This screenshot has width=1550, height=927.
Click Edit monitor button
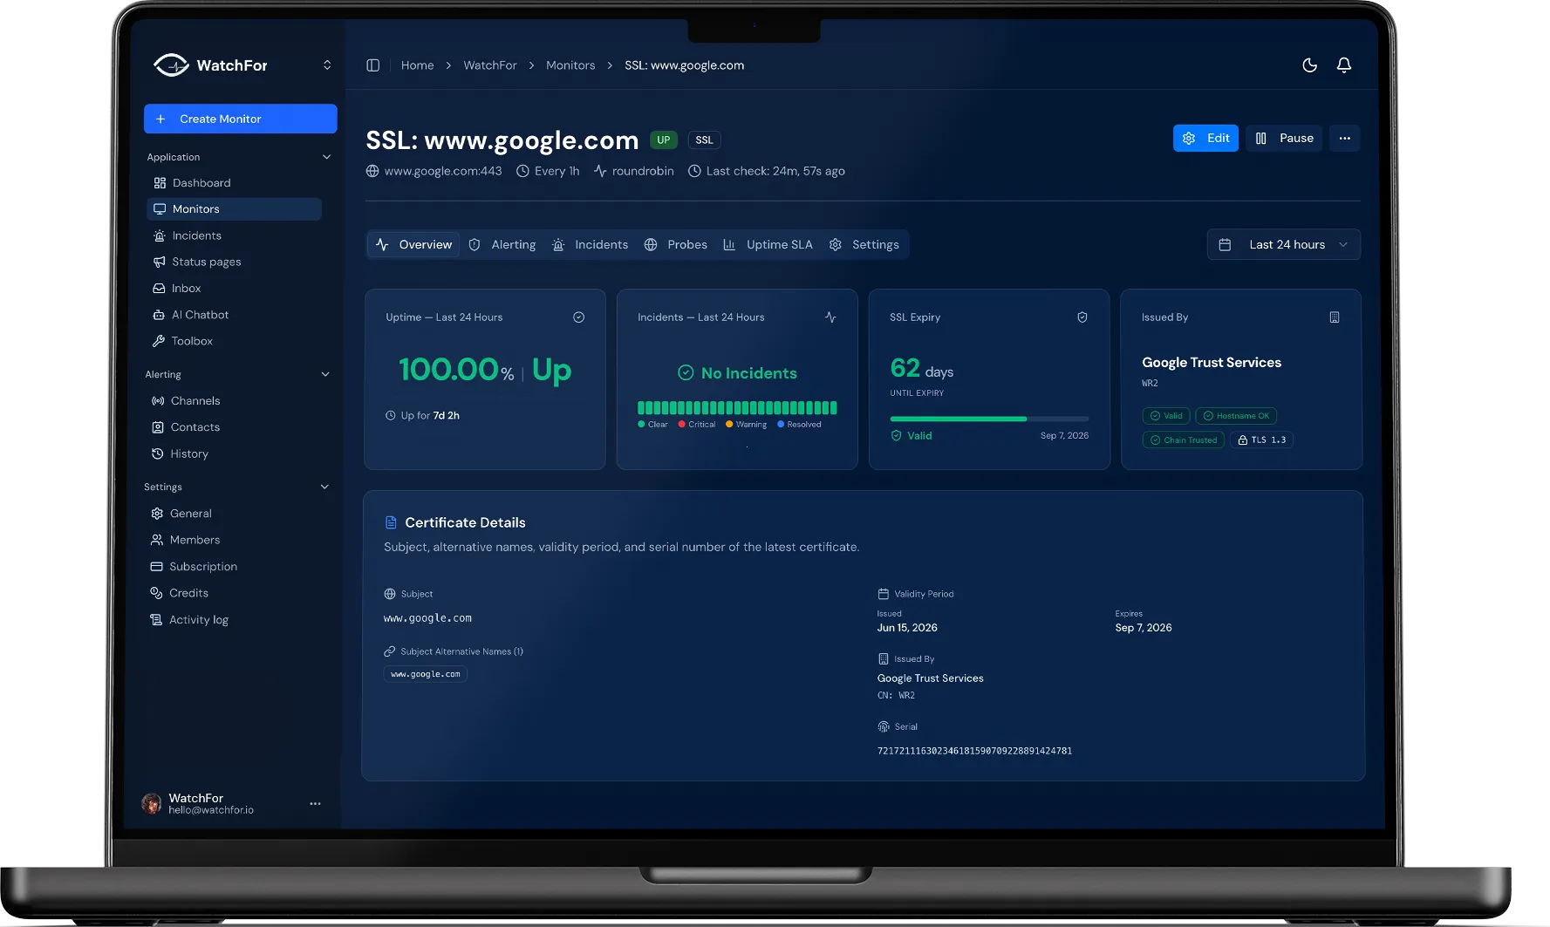(x=1205, y=139)
